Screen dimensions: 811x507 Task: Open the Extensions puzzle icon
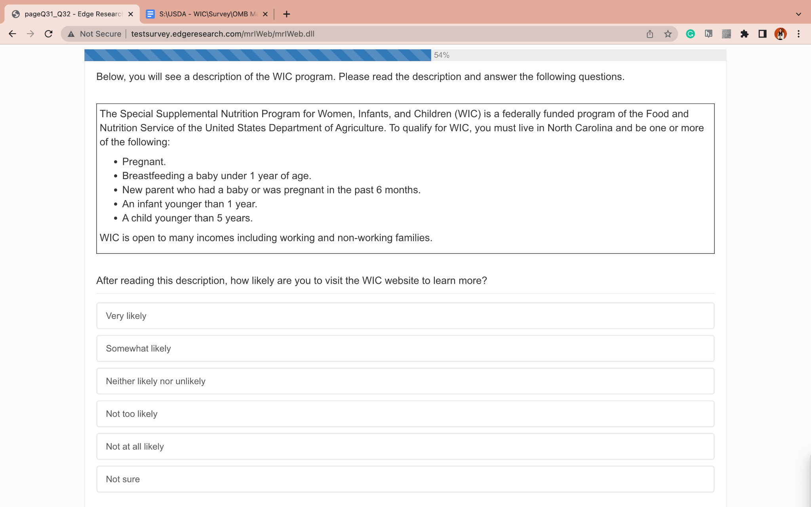pos(744,34)
